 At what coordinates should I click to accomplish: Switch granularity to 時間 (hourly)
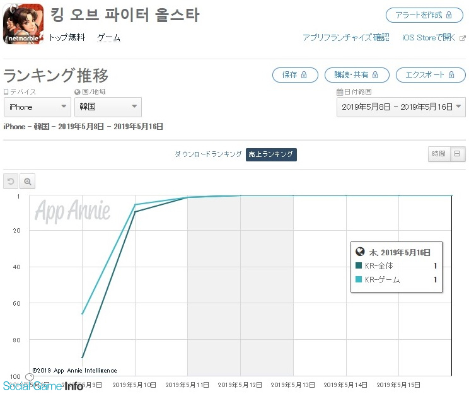438,154
